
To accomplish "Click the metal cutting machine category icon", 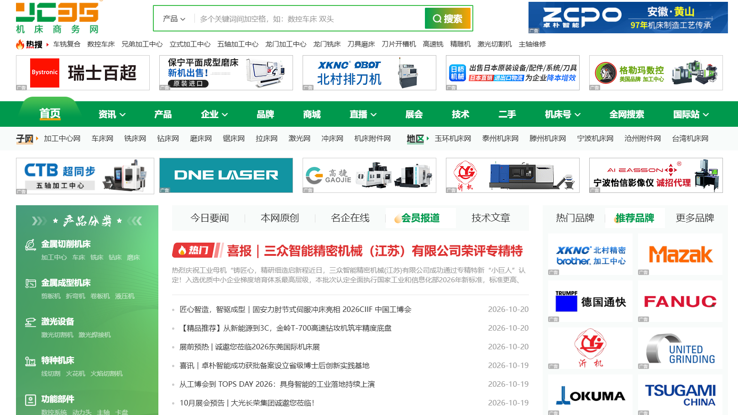I will click(x=31, y=245).
